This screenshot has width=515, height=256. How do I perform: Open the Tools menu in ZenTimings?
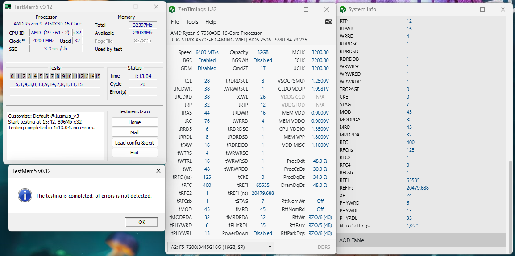coord(192,22)
